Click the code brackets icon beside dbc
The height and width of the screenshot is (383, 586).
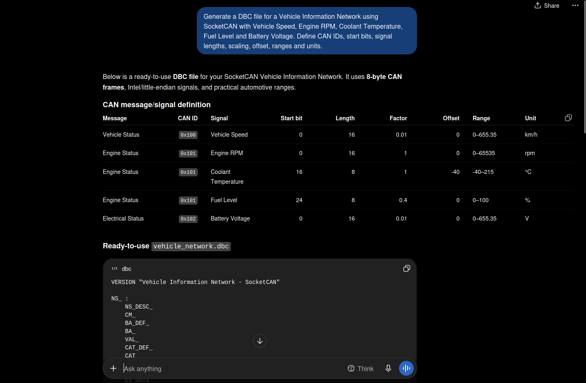click(115, 269)
